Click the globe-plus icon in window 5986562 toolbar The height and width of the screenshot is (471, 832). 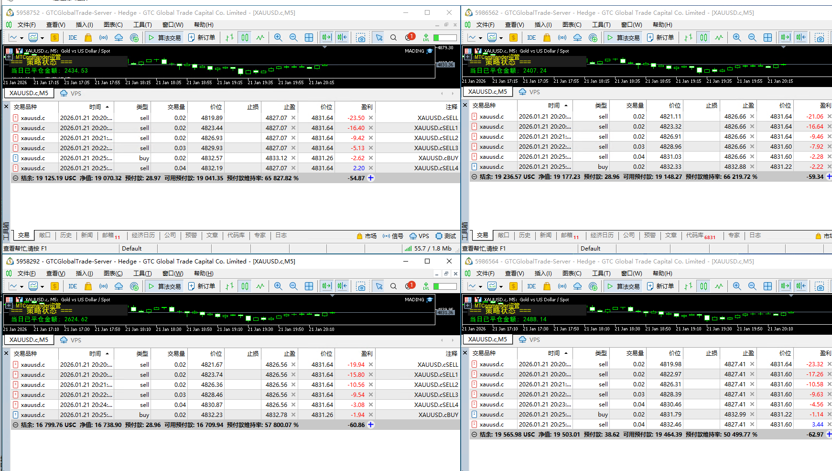(x=593, y=38)
